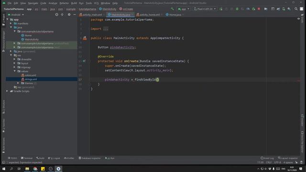Click Select Opened File target icon
Viewport: 306px width, 172px height.
point(56,15)
